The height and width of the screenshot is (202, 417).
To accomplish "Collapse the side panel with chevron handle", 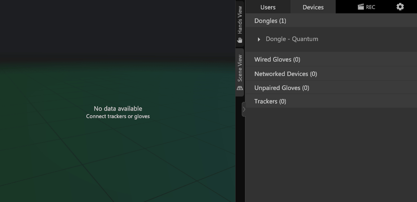I will (x=244, y=109).
